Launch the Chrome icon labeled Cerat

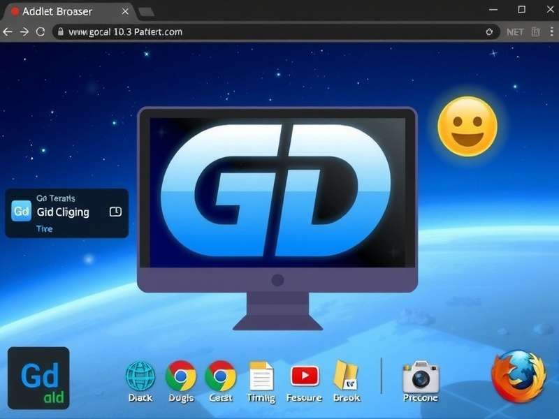click(220, 376)
